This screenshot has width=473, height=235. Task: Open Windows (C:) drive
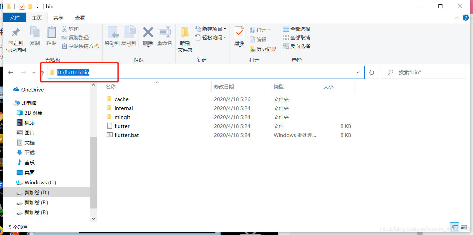[36, 182]
